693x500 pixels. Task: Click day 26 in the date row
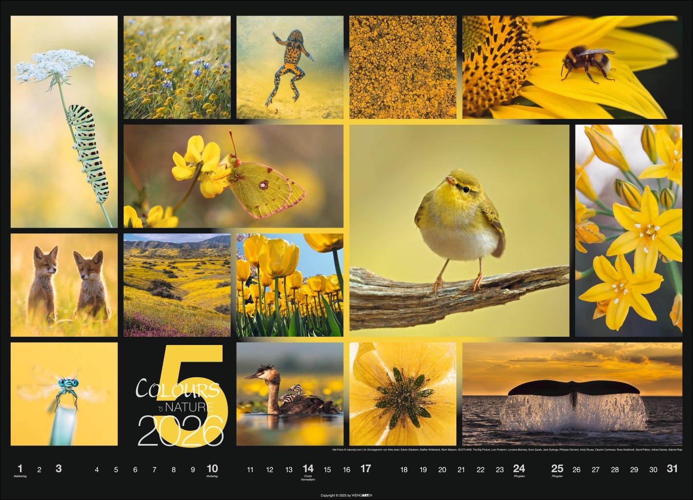[x=577, y=470]
